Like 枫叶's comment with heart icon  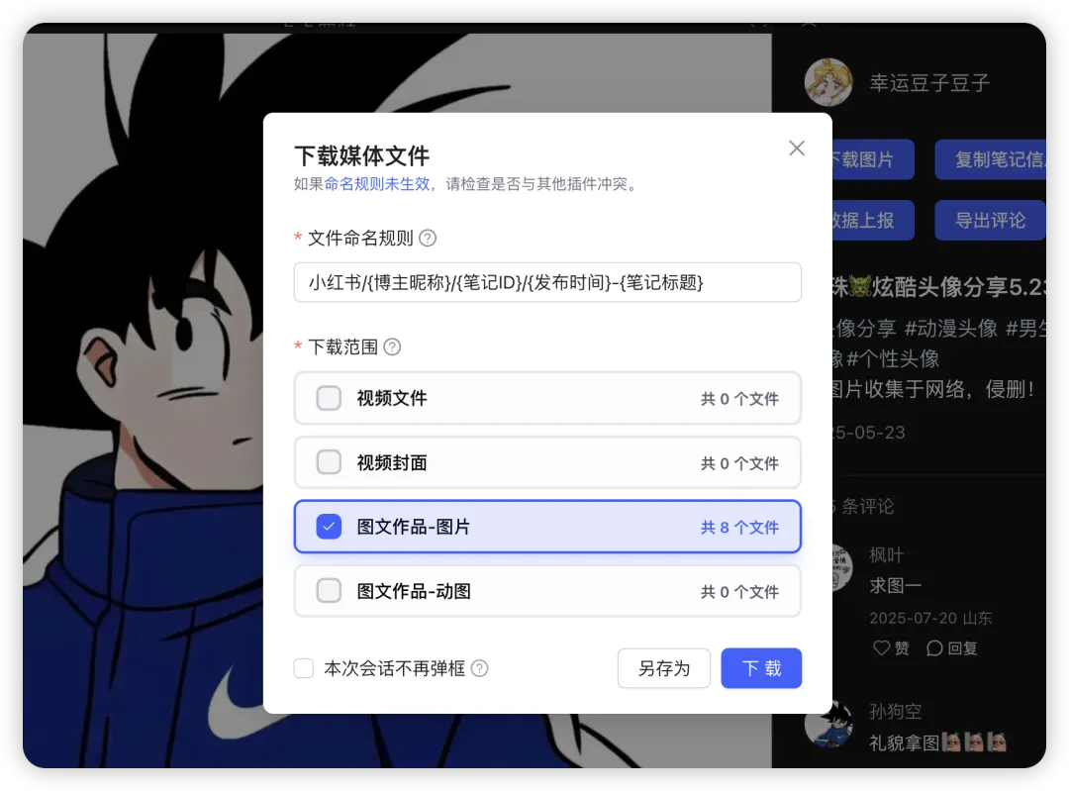[x=882, y=647]
